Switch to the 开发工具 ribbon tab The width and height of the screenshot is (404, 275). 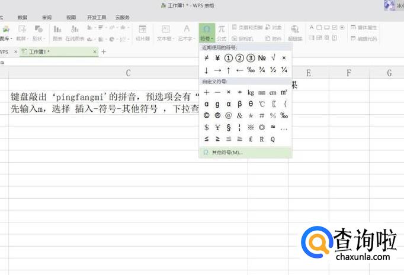click(95, 17)
